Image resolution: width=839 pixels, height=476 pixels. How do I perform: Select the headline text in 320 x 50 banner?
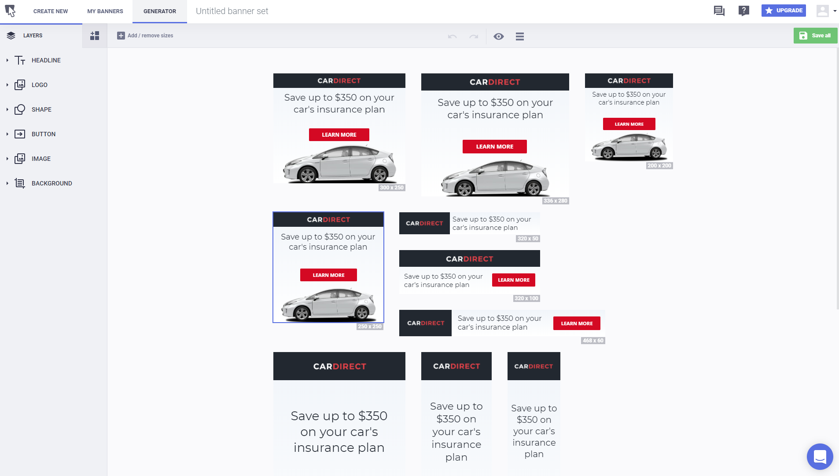[x=492, y=223]
